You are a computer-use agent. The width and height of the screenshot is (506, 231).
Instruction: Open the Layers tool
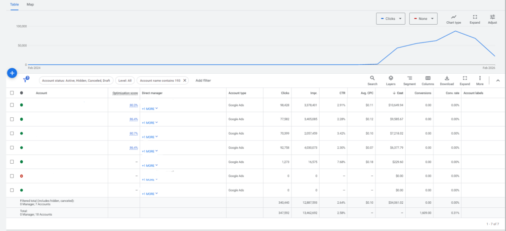coord(390,80)
